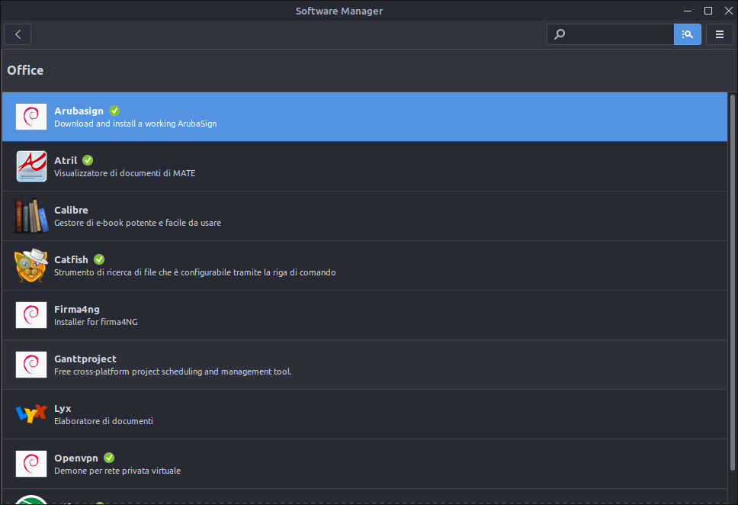Maximize the Software Manager window
The width and height of the screenshot is (738, 505).
coord(708,11)
